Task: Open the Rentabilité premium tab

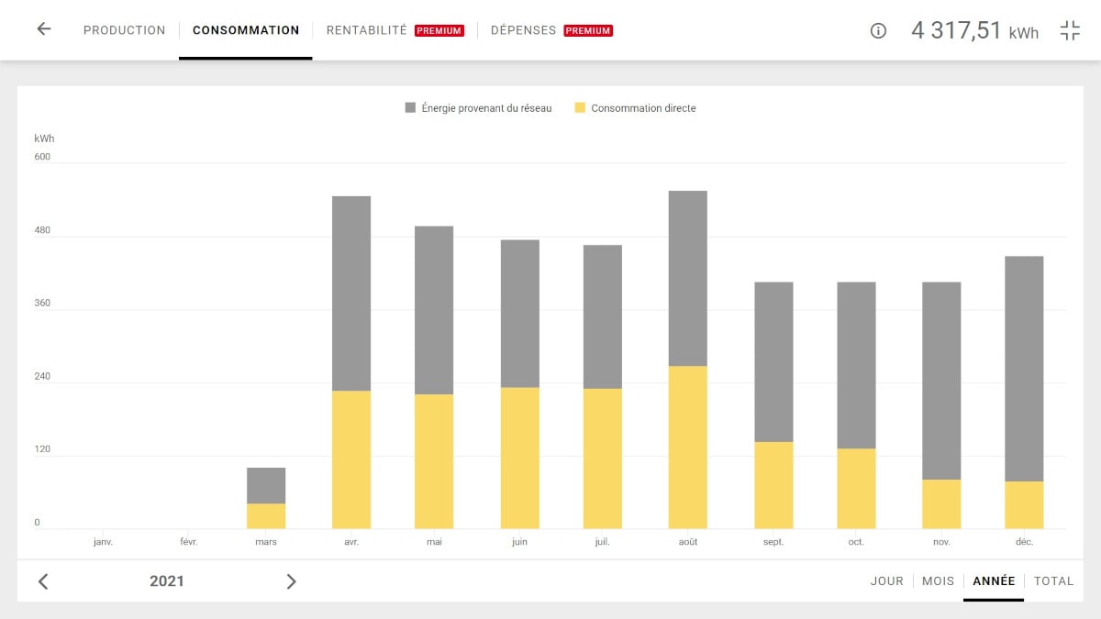Action: [x=395, y=30]
